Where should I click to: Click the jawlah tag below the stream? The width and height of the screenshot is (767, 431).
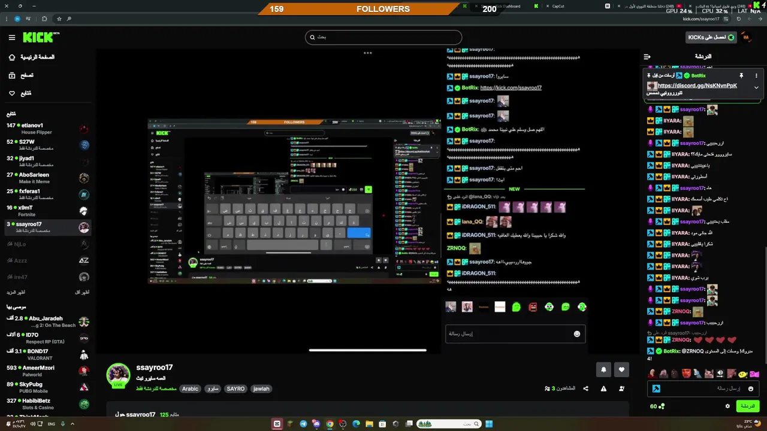(261, 388)
